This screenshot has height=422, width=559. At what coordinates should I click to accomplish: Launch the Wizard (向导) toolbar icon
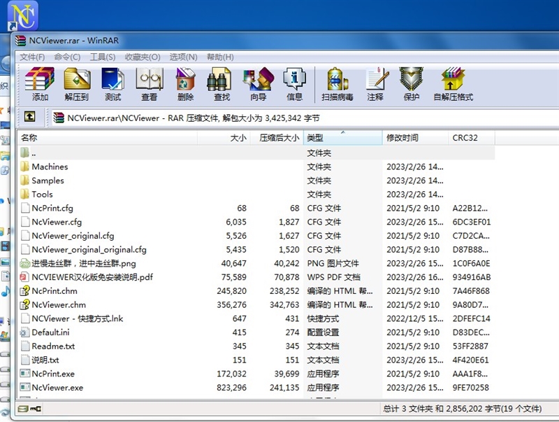click(258, 84)
